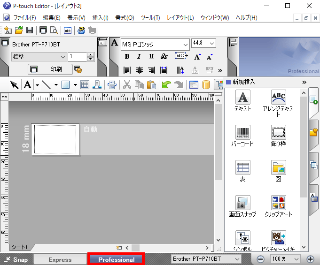The image size is (320, 265).
Task: Select the Text tool A
Action: (x=28, y=85)
